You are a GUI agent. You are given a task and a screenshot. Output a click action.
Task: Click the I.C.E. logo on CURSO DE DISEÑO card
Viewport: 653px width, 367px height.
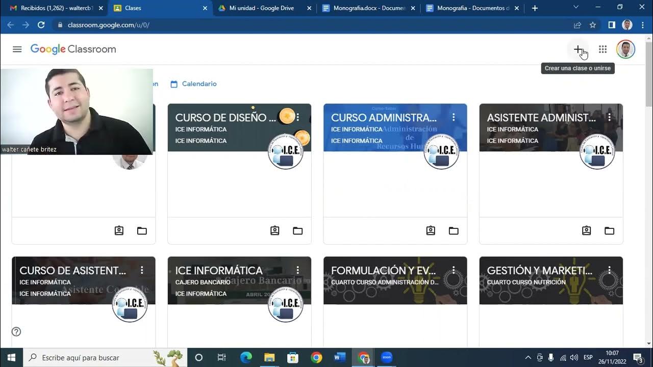pos(286,151)
